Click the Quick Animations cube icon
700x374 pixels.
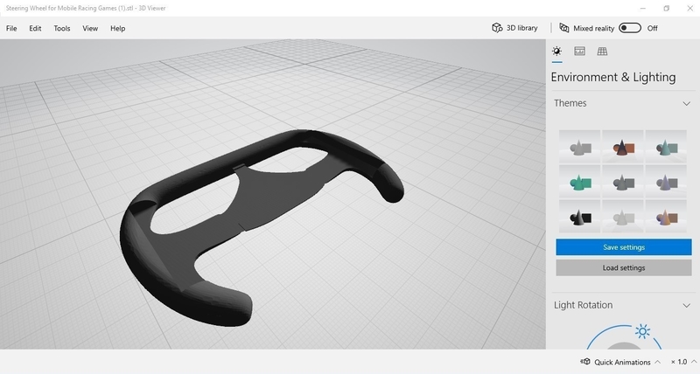coord(584,362)
